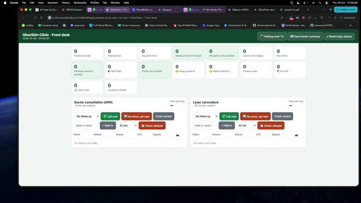
Task: Click the browser back arrow
Action: 23,18
